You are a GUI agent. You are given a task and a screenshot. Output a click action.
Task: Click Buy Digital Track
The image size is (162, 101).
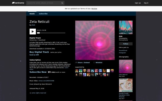(39, 52)
